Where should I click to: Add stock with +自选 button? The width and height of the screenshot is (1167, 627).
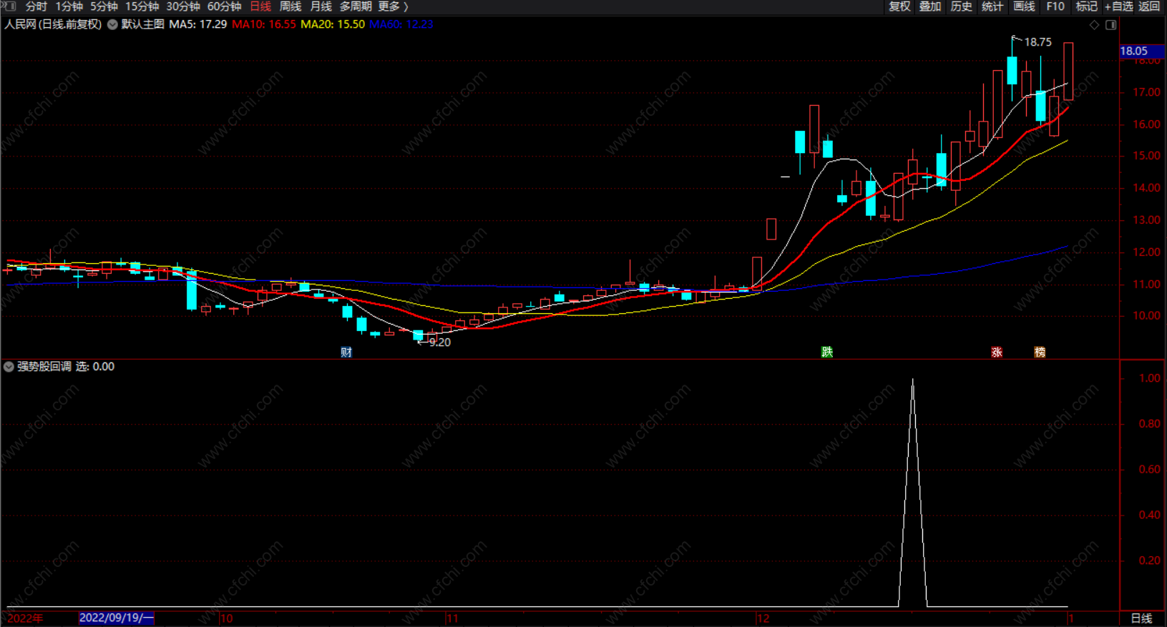1119,6
